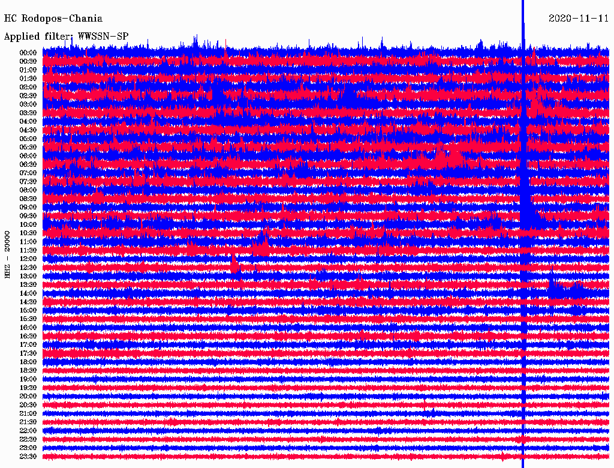Viewport: 614px width, 468px height.
Task: Click the HHZ - 20000 axis label
Action: pyautogui.click(x=7, y=255)
